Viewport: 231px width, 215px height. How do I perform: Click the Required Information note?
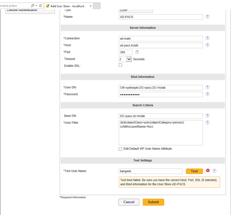tap(73, 197)
